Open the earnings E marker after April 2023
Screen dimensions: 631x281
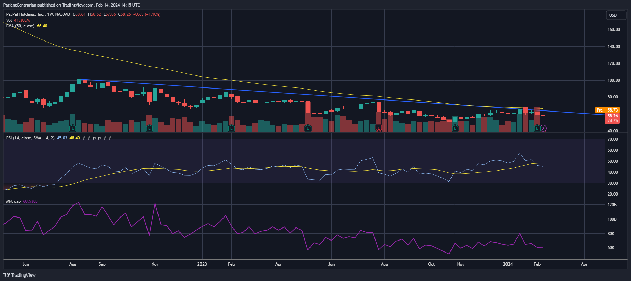point(308,128)
